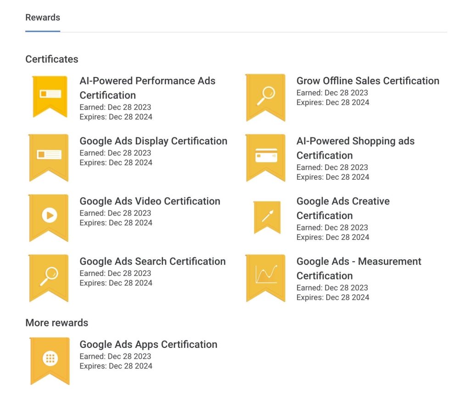470x396 pixels.
Task: Click the AI-Powered Performance Ads badge icon
Action: pos(50,97)
